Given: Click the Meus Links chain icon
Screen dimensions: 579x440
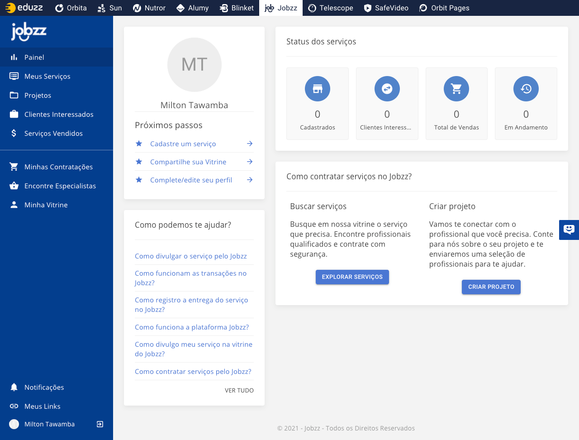Looking at the screenshot, I should coord(14,406).
